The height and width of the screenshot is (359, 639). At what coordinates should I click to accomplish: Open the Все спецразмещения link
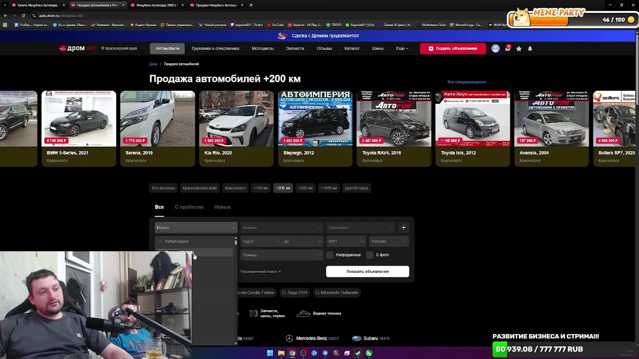(x=466, y=82)
